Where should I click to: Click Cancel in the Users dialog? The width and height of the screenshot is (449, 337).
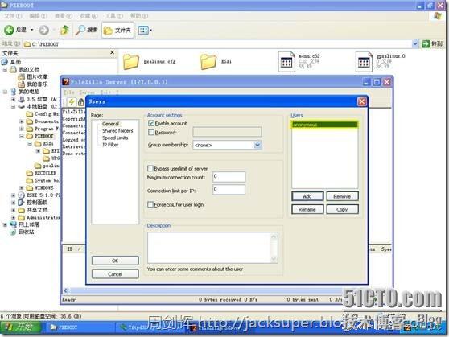coord(115,274)
